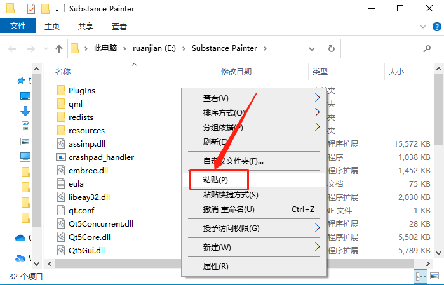Select Qt5Concurrent.dll file icon
This screenshot has width=444, height=285.
coord(61,223)
